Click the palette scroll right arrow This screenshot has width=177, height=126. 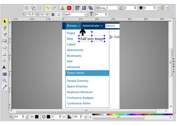pyautogui.click(x=171, y=117)
